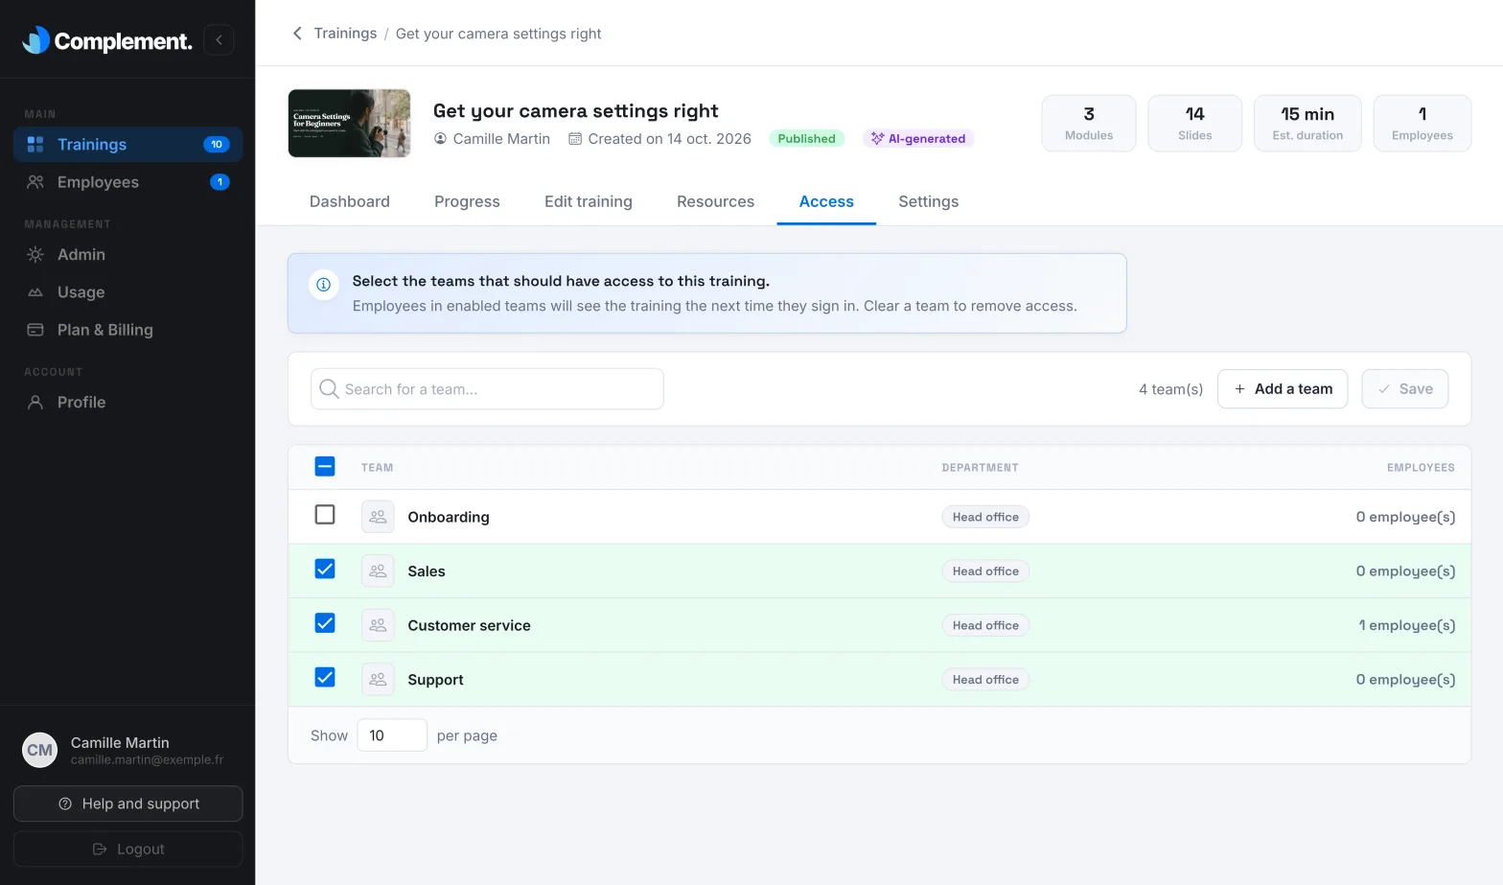Click the back arrow beside Trainings breadcrumb
The height and width of the screenshot is (885, 1503).
point(297,34)
